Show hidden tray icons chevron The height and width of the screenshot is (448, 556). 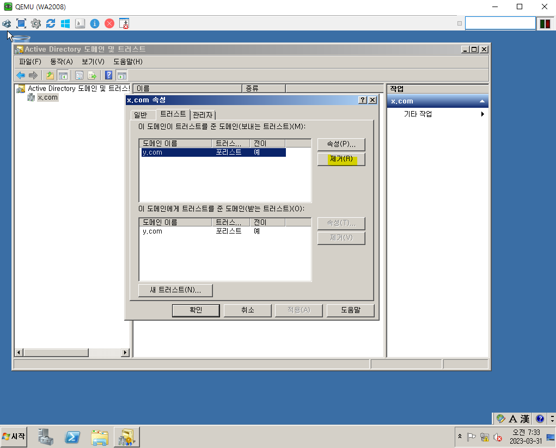460,437
